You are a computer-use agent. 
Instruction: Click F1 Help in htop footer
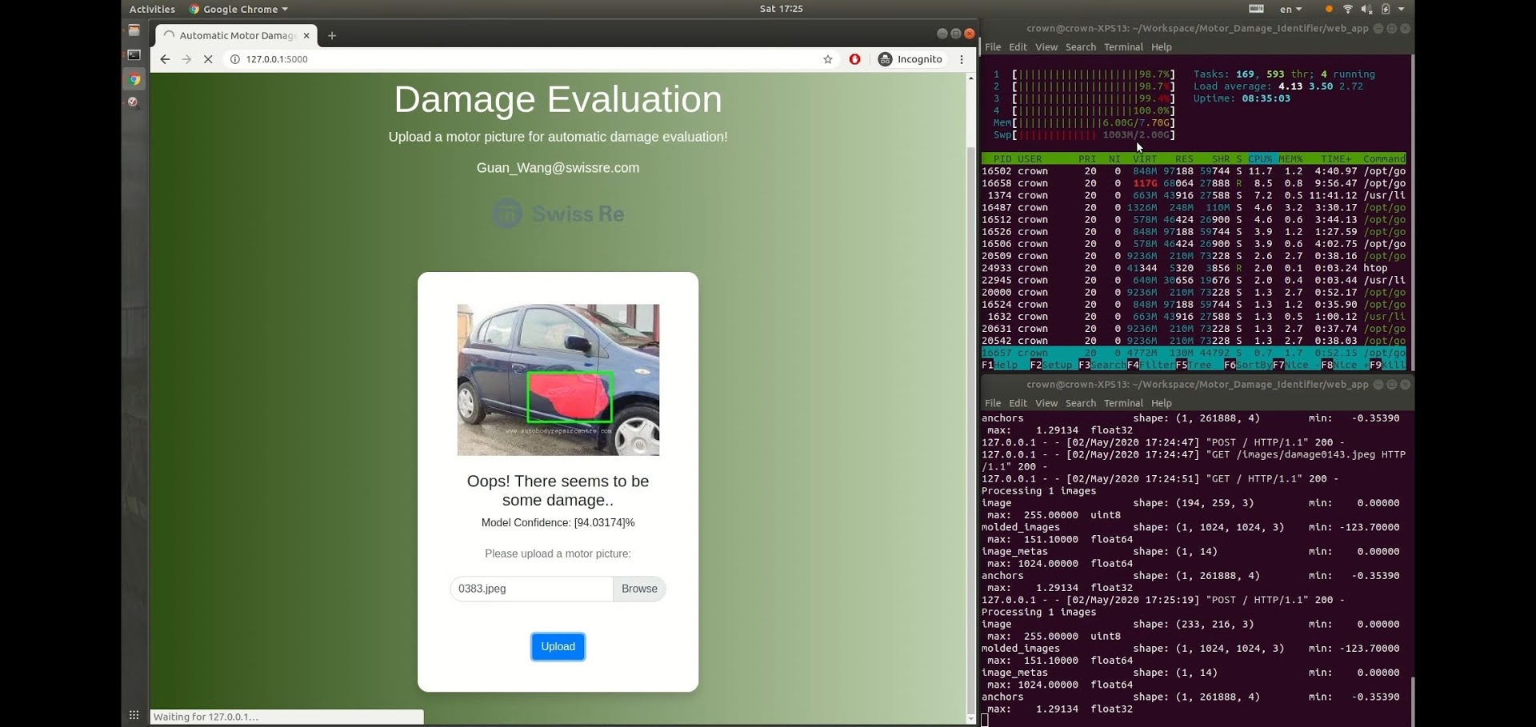pos(1000,365)
